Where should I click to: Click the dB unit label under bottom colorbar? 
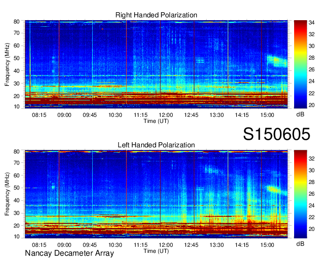300,244
